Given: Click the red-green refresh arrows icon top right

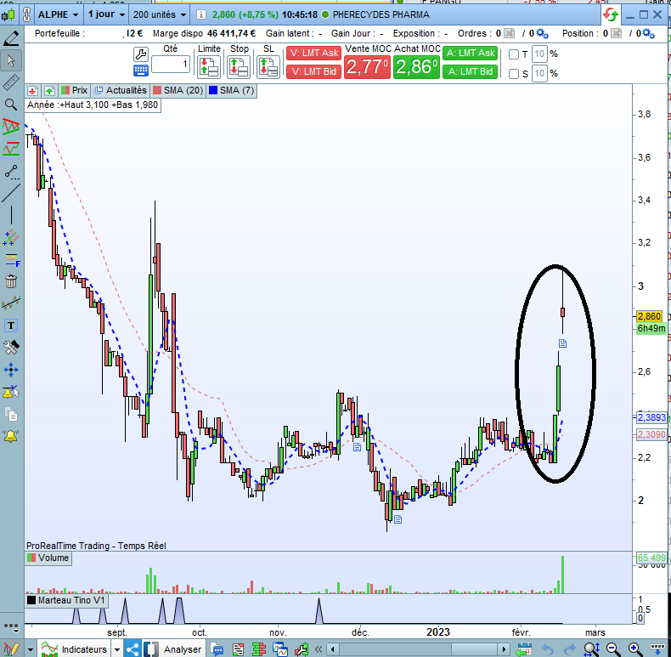Looking at the screenshot, I should pos(611,14).
